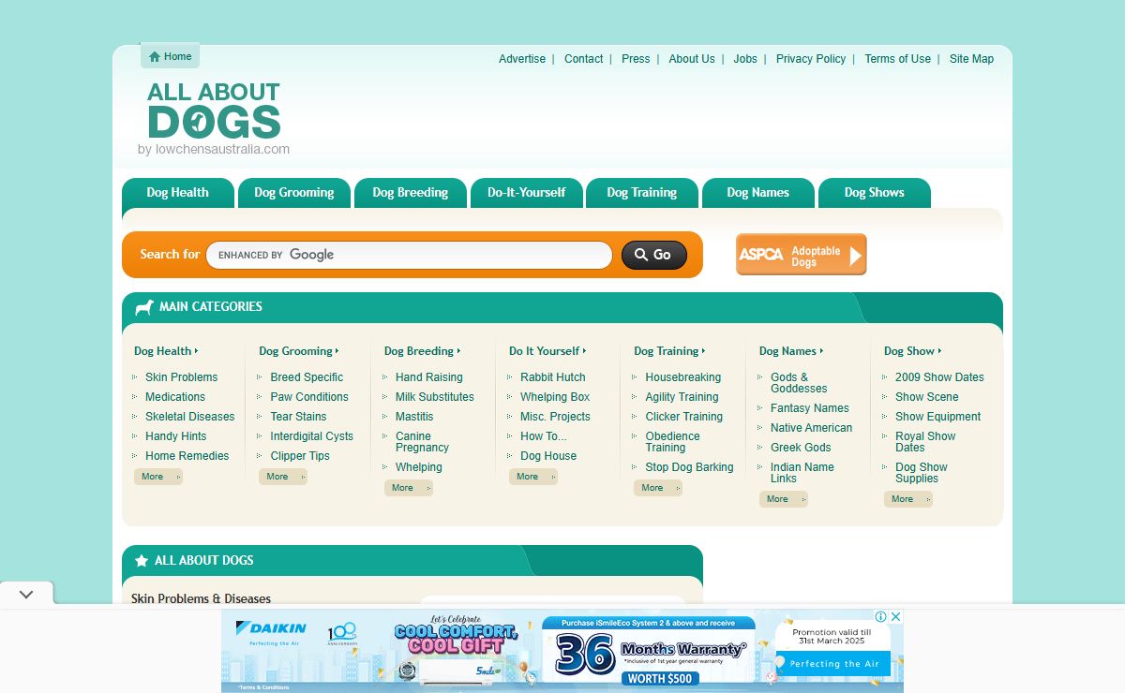Click the Advertise link

coord(522,59)
